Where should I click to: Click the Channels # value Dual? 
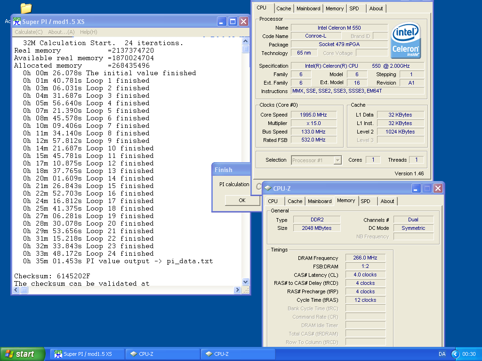[413, 220]
